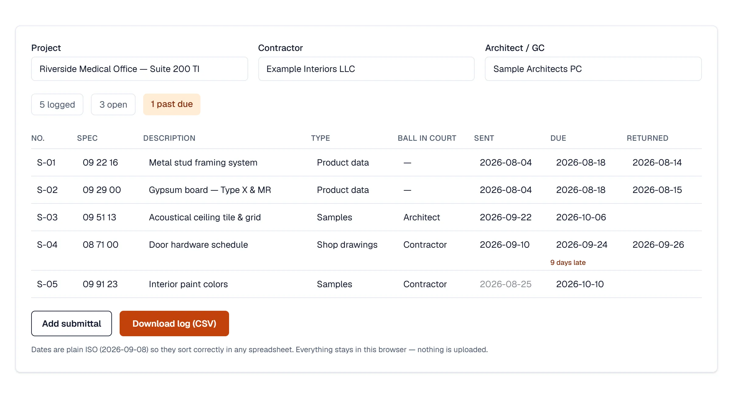Edit description 'Door hardware schedule'
This screenshot has width=733, height=398.
[x=199, y=245]
